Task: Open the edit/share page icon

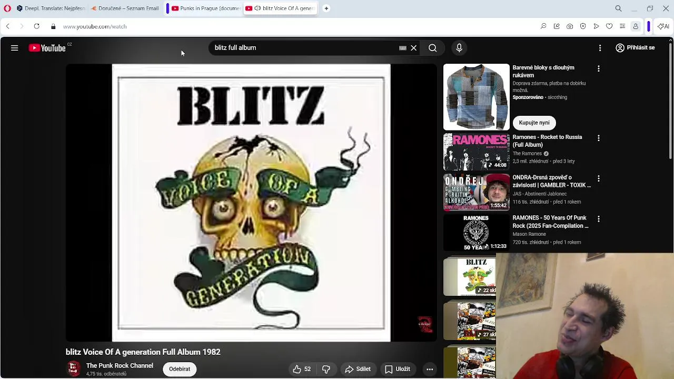Action: coord(557,26)
